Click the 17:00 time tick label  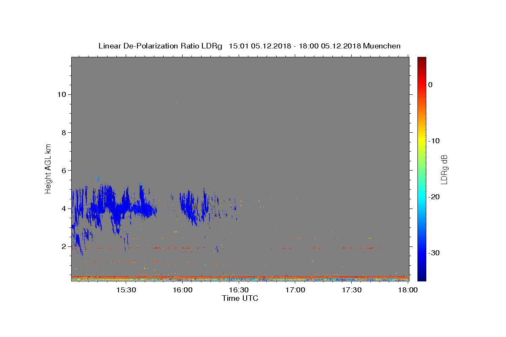click(x=296, y=290)
